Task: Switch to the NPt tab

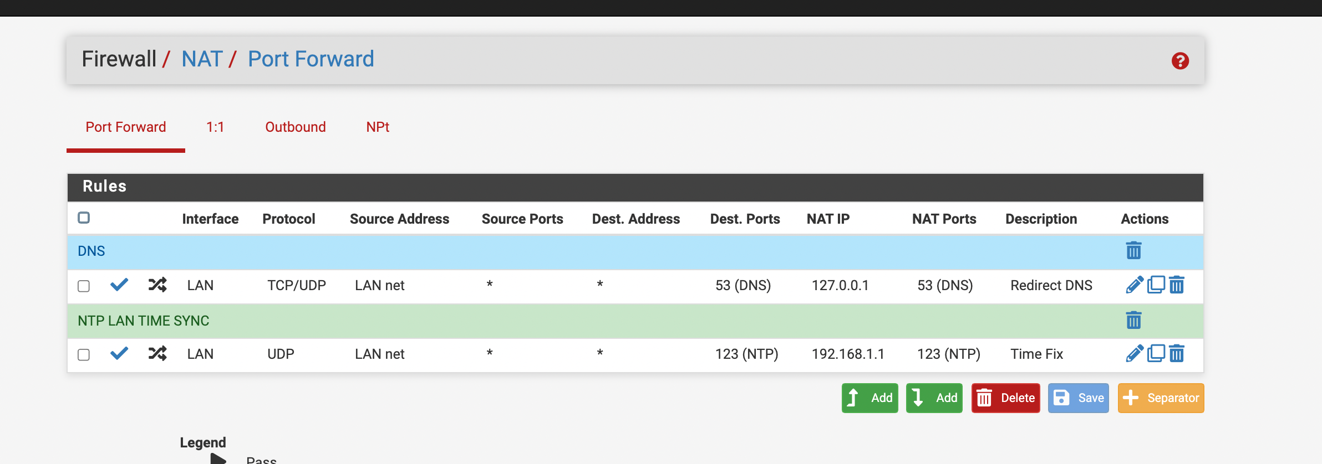Action: pyautogui.click(x=378, y=127)
